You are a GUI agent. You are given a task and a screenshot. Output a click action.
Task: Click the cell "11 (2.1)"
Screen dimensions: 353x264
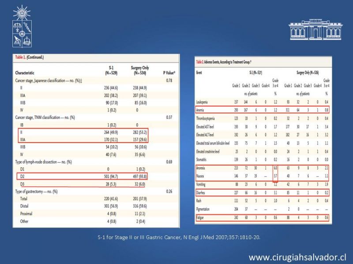click(140, 213)
